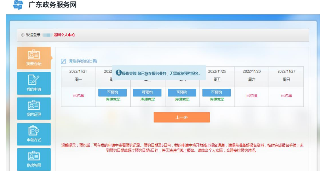Select the 可预约 button in the Wednesday column

[147, 92]
